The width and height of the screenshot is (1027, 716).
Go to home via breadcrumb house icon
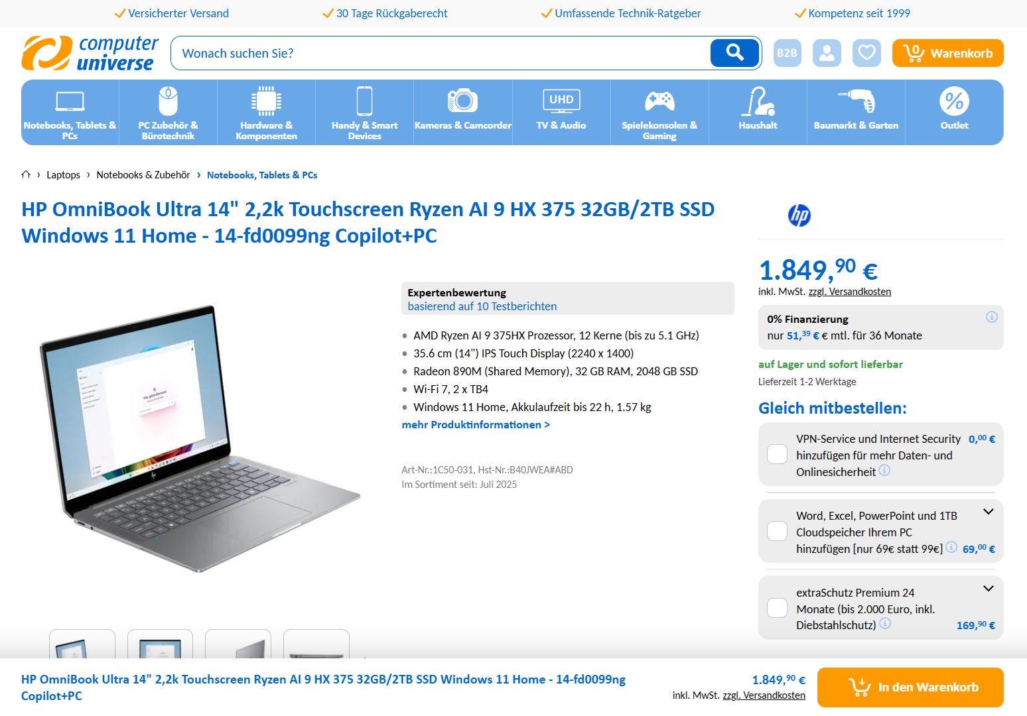(x=26, y=174)
